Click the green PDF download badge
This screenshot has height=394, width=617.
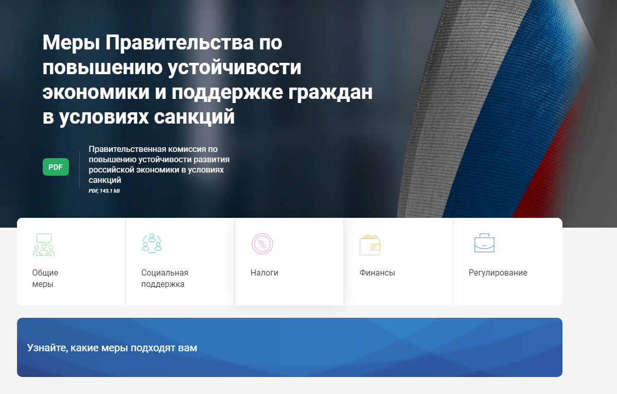point(56,167)
